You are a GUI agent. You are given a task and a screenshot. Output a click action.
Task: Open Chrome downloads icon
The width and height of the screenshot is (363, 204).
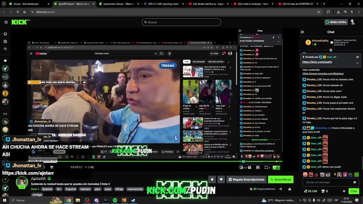[x=338, y=12]
